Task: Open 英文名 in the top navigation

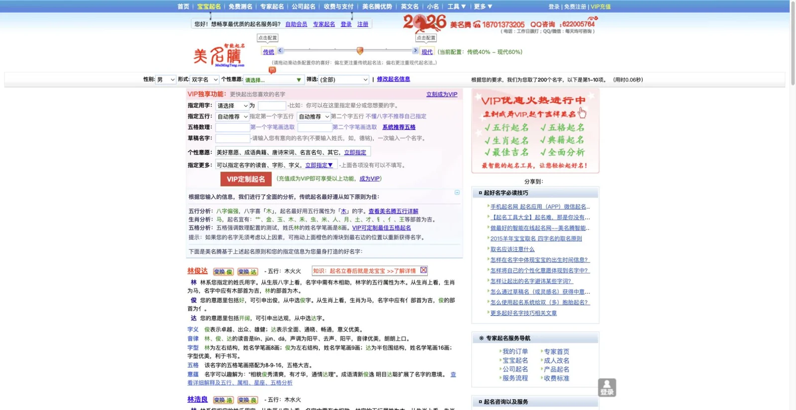Action: [x=409, y=6]
